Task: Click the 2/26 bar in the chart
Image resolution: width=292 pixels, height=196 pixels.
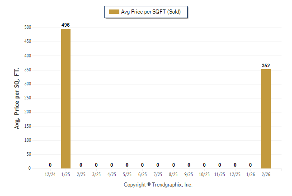Action: [266, 119]
